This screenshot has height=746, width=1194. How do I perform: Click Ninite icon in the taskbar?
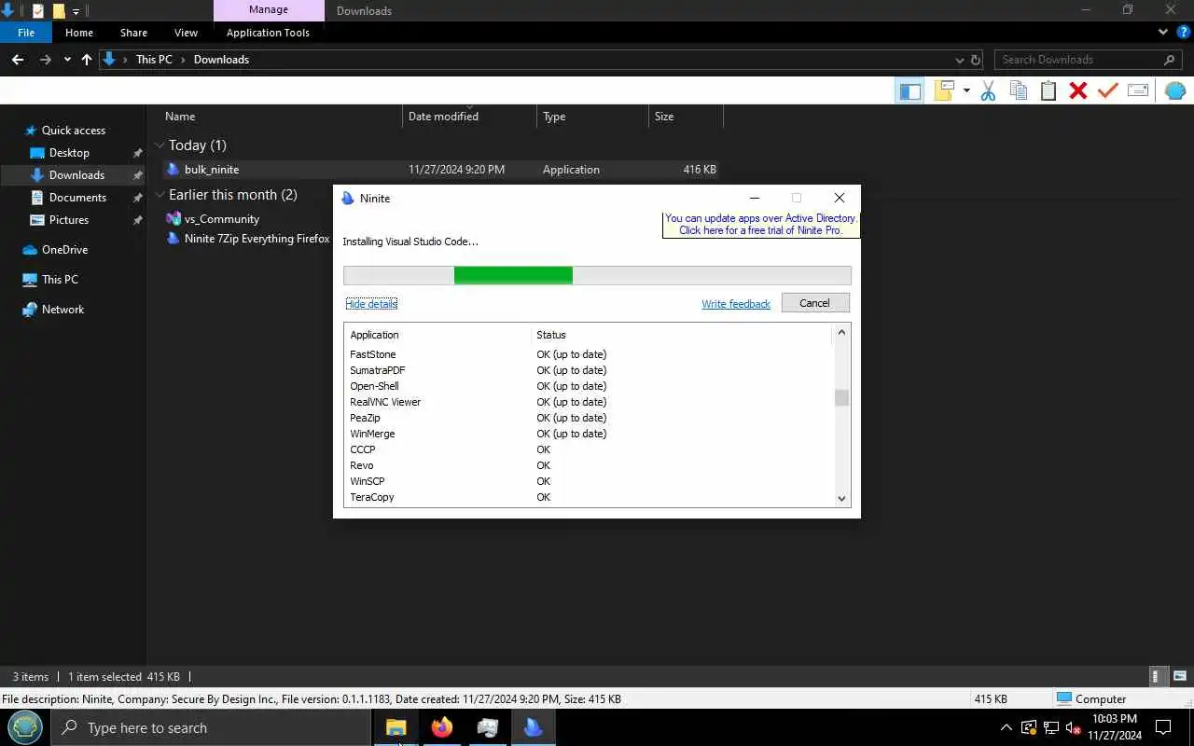click(534, 727)
